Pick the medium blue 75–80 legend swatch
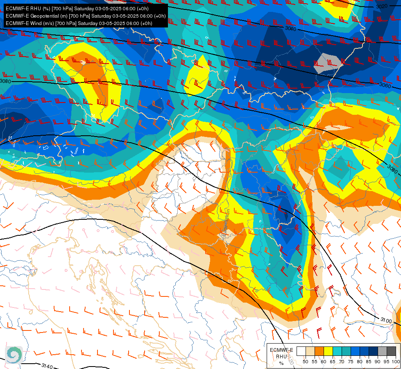 (x=355, y=351)
